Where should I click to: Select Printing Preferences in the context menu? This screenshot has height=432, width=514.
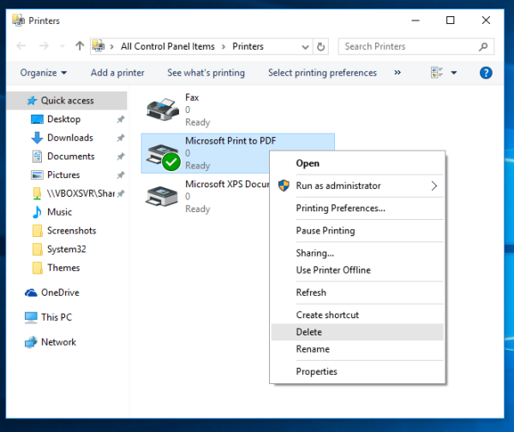click(x=340, y=208)
